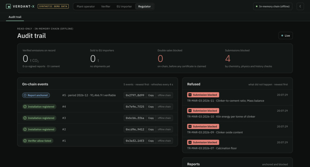This screenshot has height=167, width=310.
Task: Click the On-chain events heading
Action: click(35, 84)
